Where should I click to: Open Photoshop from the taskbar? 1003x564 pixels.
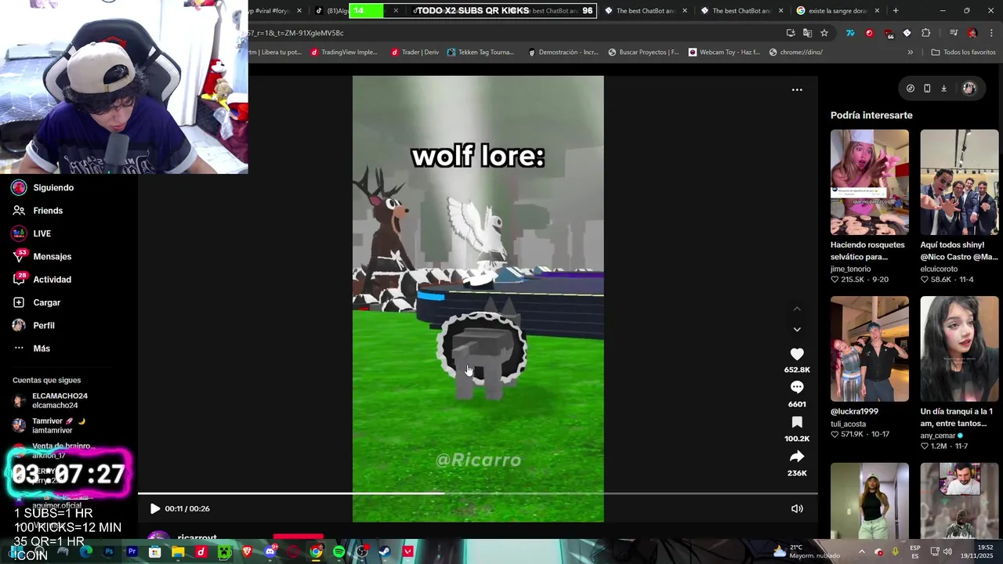pyautogui.click(x=109, y=552)
